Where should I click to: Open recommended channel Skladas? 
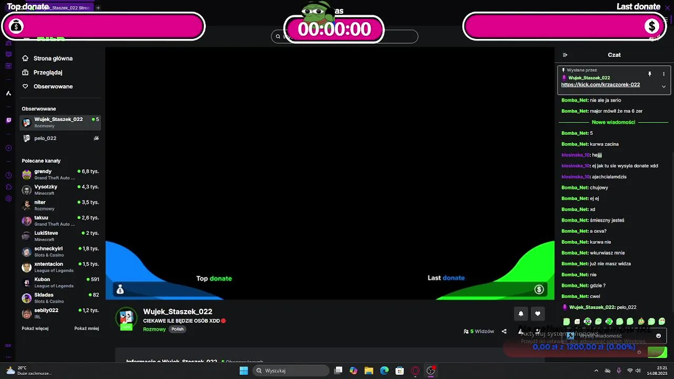[x=61, y=297]
